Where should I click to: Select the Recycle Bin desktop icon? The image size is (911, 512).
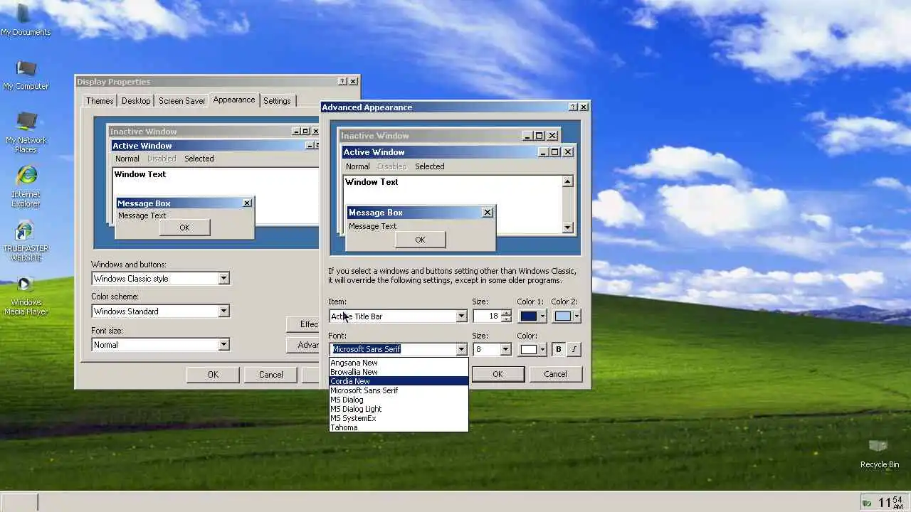(x=879, y=453)
